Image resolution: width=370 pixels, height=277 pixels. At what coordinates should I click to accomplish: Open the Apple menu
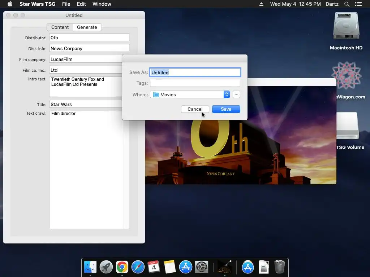[10, 4]
